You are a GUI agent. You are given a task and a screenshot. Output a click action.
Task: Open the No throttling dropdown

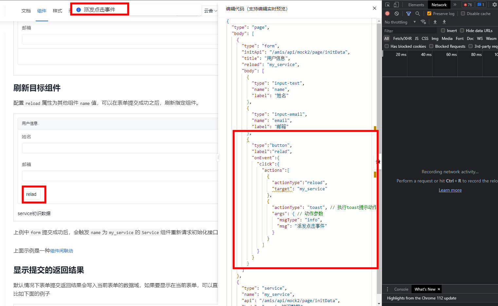click(400, 22)
